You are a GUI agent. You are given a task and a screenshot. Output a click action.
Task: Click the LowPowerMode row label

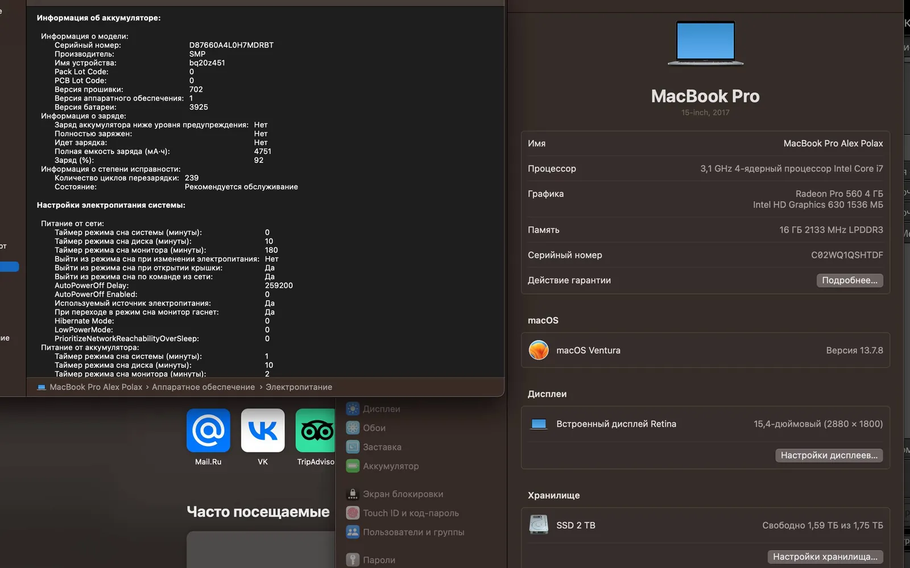pyautogui.click(x=84, y=330)
